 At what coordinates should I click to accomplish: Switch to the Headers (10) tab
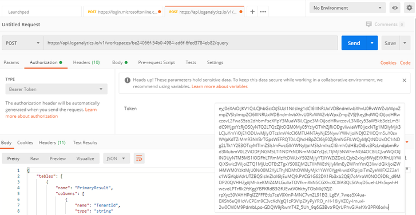86,62
